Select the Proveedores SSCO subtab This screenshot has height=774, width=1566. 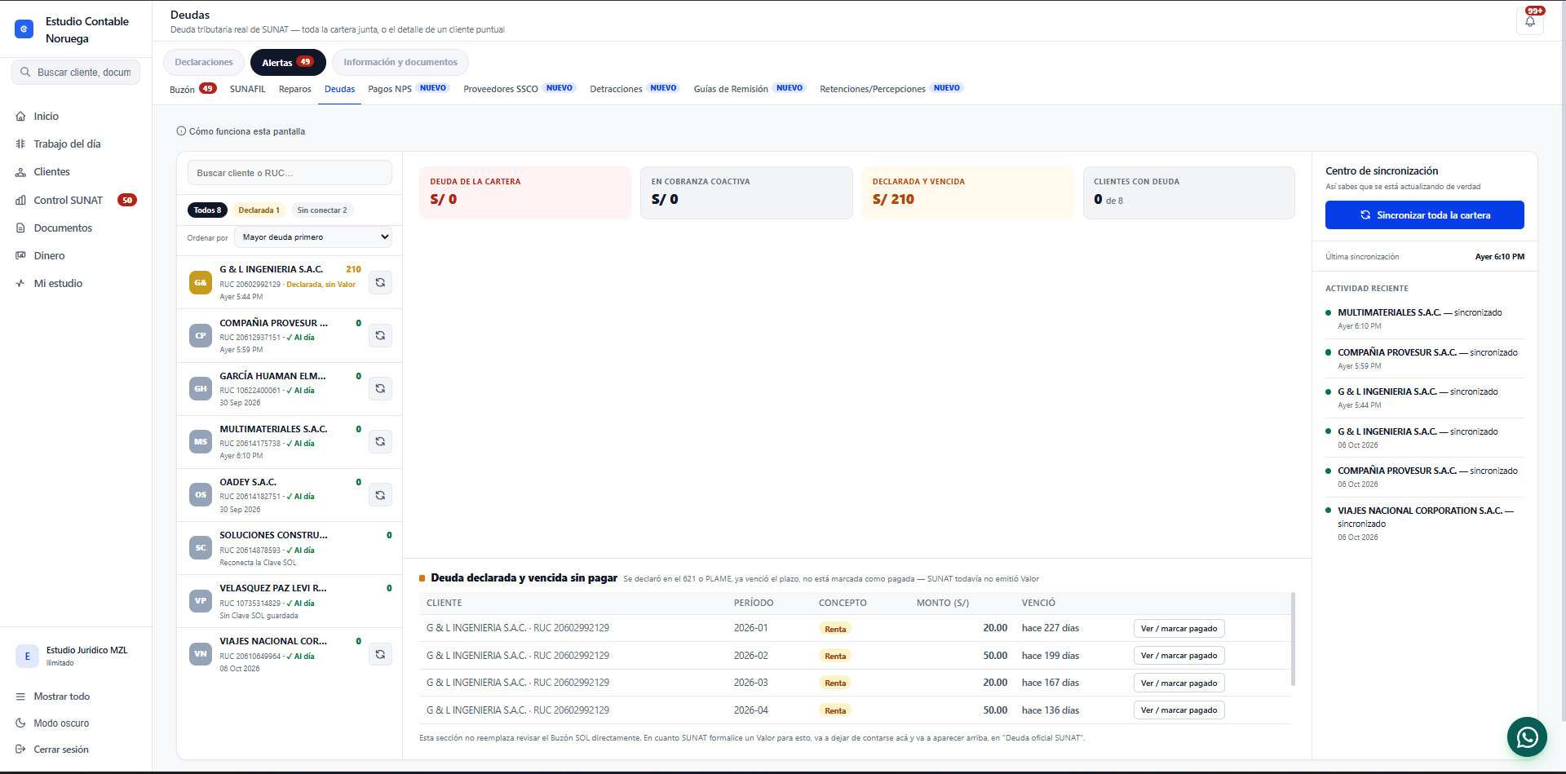pyautogui.click(x=519, y=89)
